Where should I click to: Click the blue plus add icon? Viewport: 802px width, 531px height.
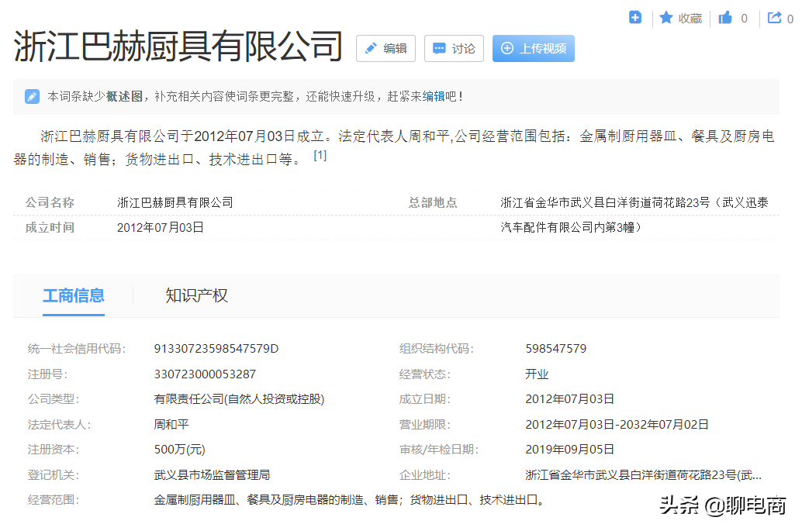point(634,18)
